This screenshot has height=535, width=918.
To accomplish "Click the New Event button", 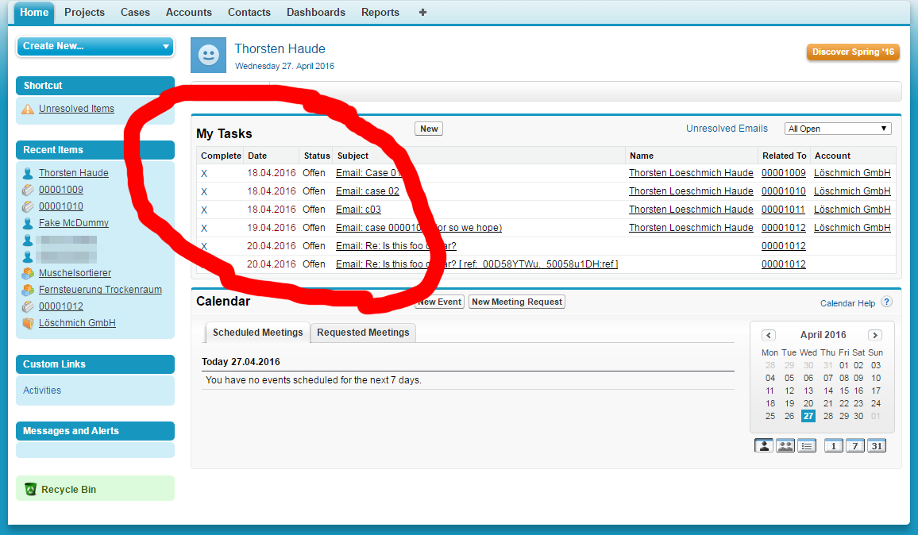I will coord(440,302).
